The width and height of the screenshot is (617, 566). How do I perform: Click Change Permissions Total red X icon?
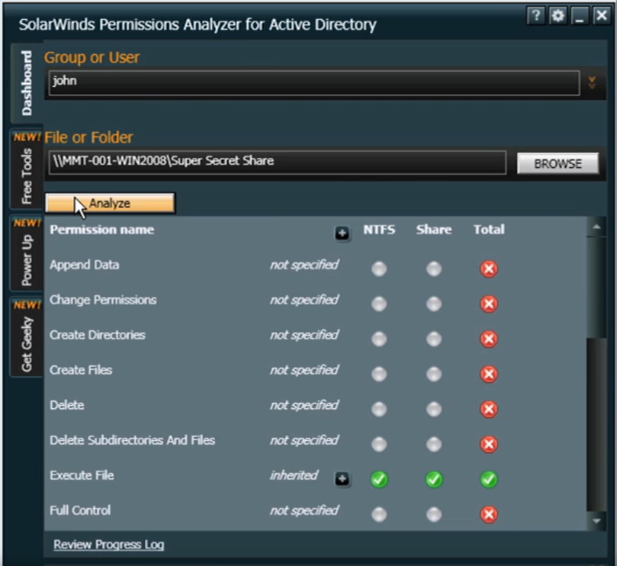pos(489,304)
